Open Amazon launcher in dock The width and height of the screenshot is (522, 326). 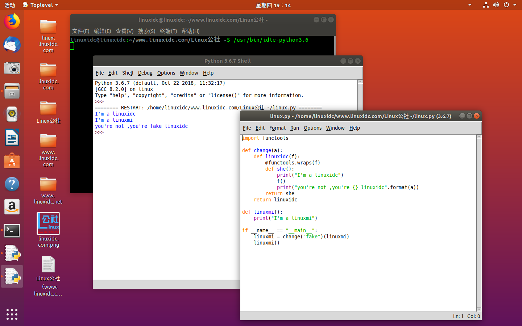(12, 207)
